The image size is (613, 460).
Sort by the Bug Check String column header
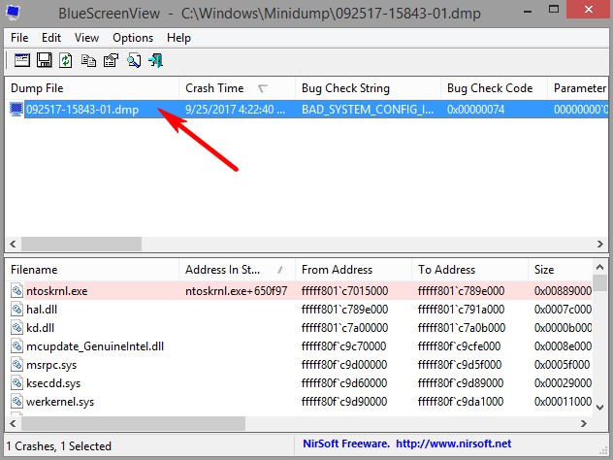(368, 88)
